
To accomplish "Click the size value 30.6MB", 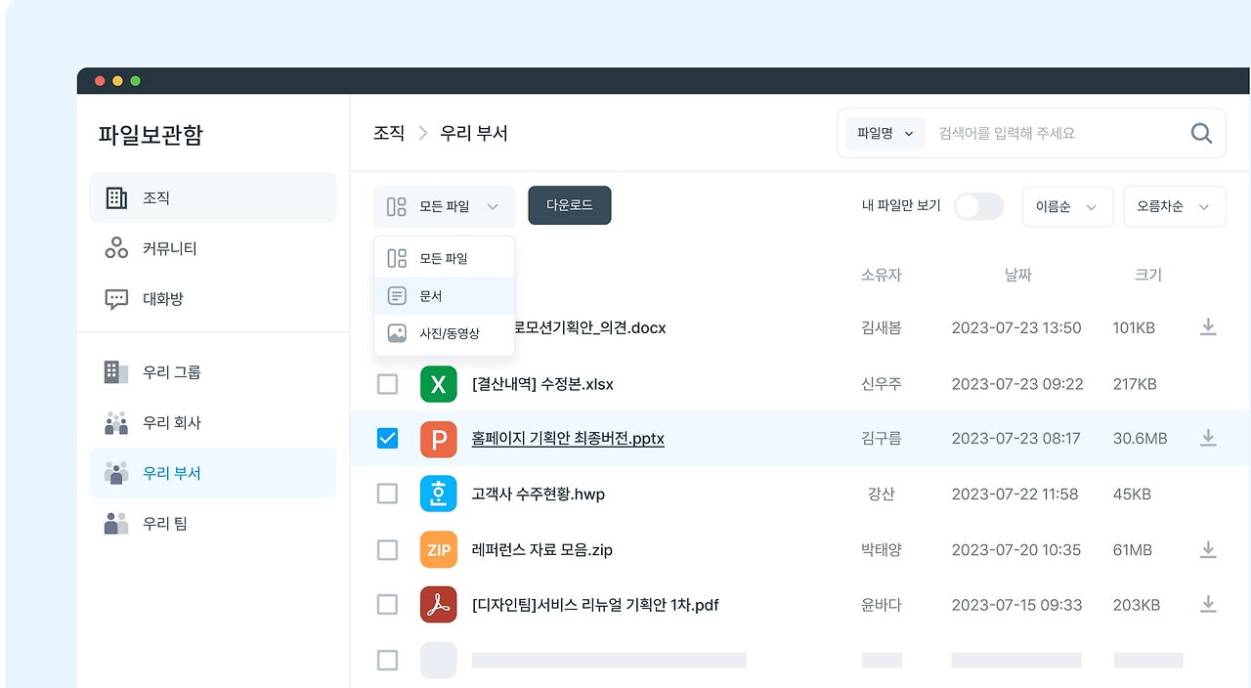I will 1140,439.
